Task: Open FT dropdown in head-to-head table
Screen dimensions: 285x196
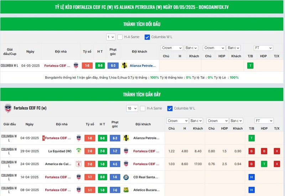Action: 263,48
